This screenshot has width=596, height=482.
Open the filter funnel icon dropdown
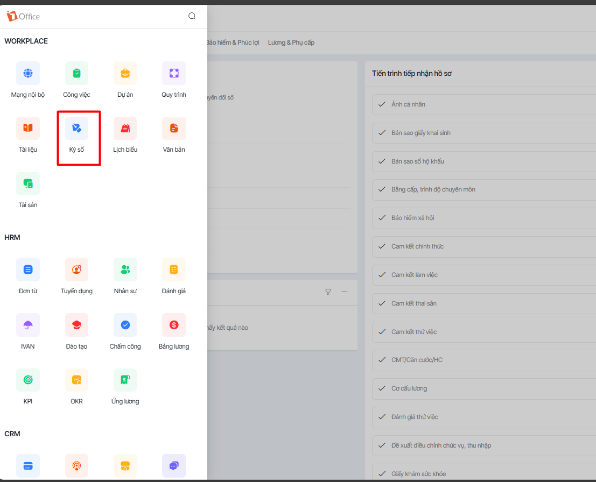[x=328, y=292]
